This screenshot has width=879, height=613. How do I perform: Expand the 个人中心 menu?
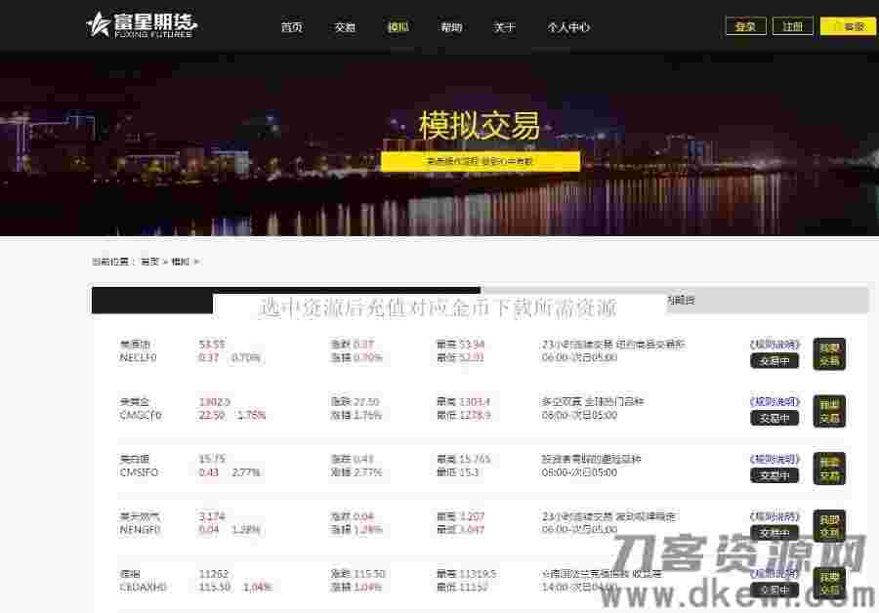(569, 28)
